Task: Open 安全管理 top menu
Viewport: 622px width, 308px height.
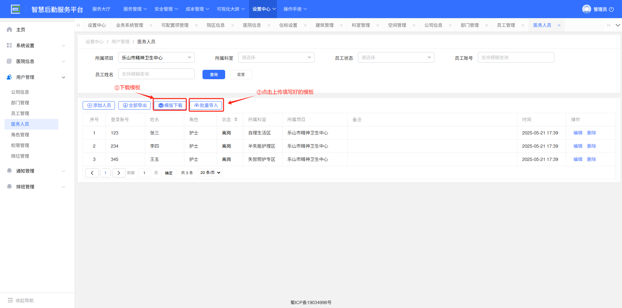Action: (166, 9)
